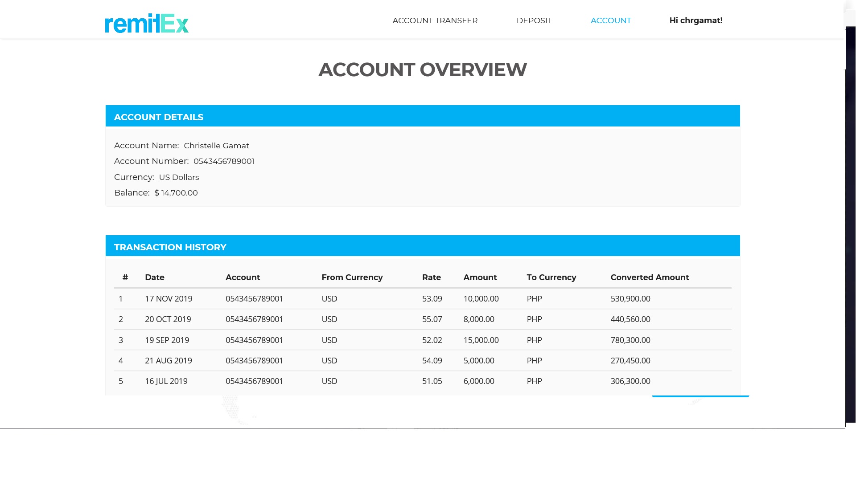Click the Date column header
This screenshot has width=856, height=481.
(155, 277)
